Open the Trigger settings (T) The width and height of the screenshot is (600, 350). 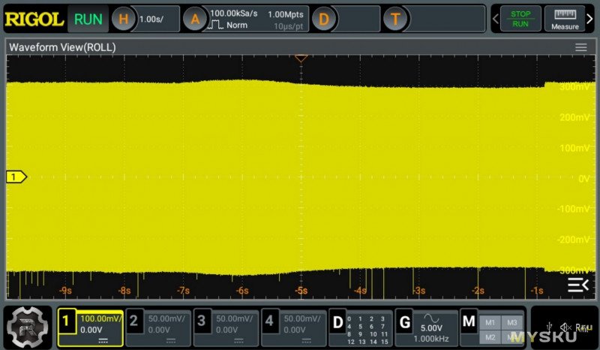coord(395,19)
